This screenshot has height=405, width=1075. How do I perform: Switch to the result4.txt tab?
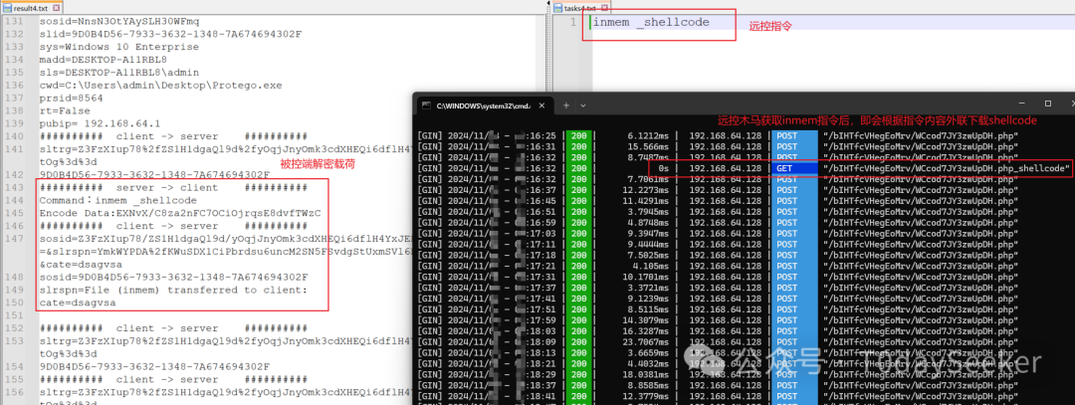[31, 8]
